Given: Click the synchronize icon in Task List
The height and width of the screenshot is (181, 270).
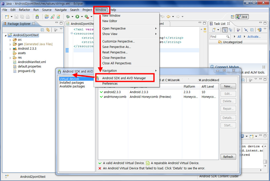Looking at the screenshot, I should tap(259, 30).
